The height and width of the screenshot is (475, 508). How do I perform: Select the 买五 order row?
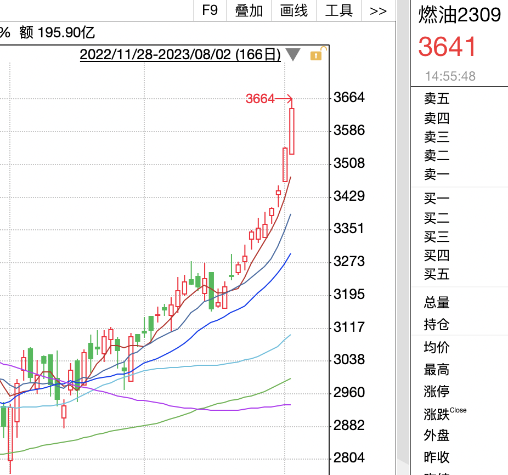pos(437,274)
